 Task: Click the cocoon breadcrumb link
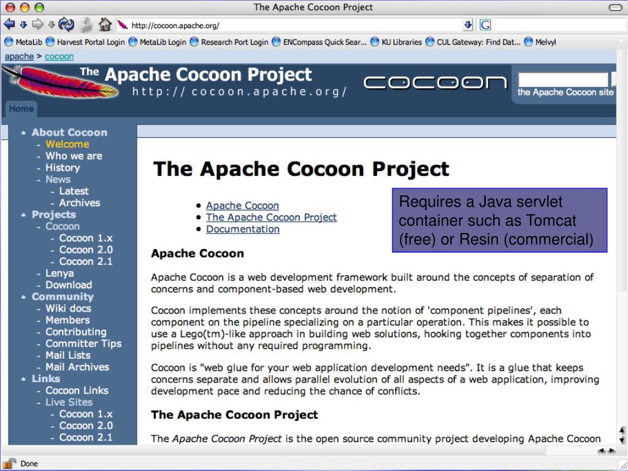point(59,56)
